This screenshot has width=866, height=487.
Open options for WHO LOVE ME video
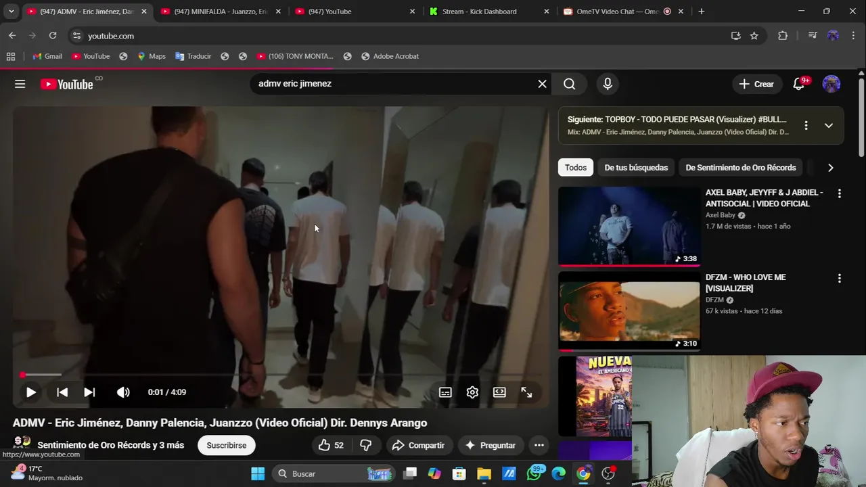click(x=840, y=278)
